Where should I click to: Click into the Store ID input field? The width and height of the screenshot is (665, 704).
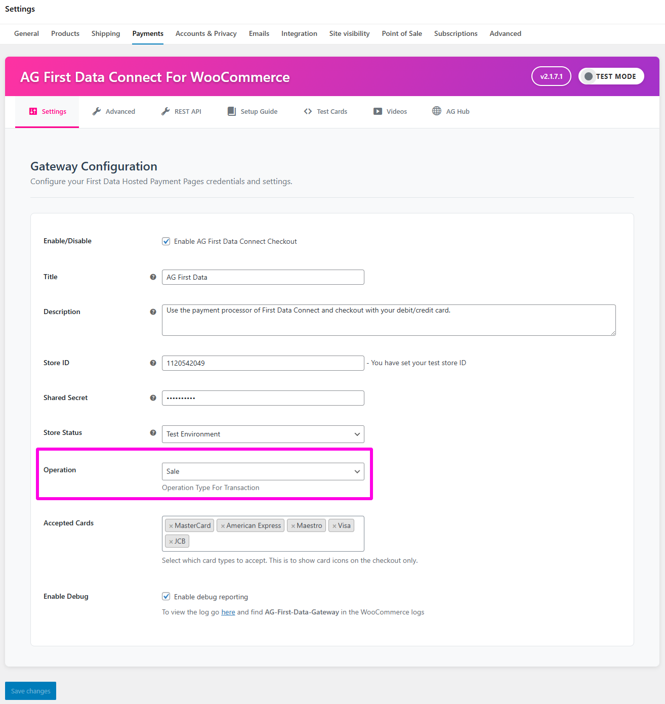[x=263, y=363]
